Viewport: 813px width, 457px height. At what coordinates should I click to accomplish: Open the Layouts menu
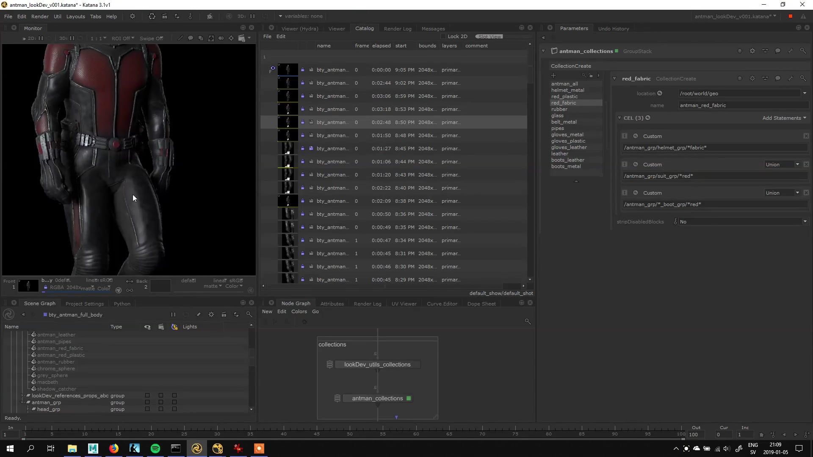pyautogui.click(x=76, y=17)
